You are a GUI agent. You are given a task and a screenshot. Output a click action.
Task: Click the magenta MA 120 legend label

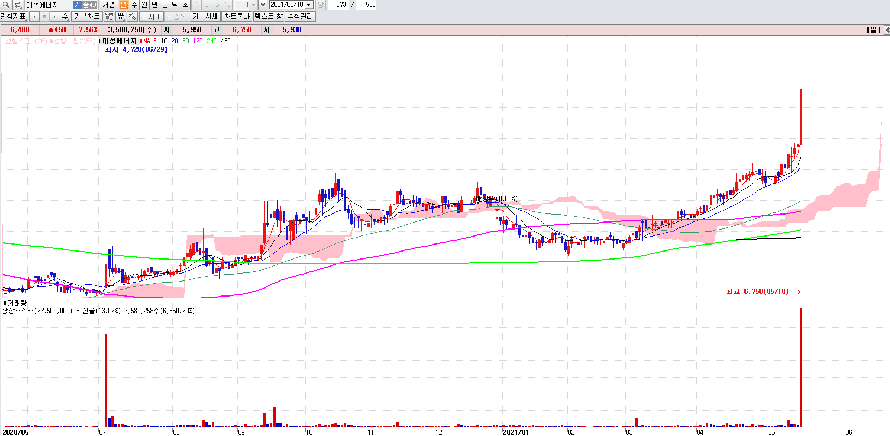point(198,41)
